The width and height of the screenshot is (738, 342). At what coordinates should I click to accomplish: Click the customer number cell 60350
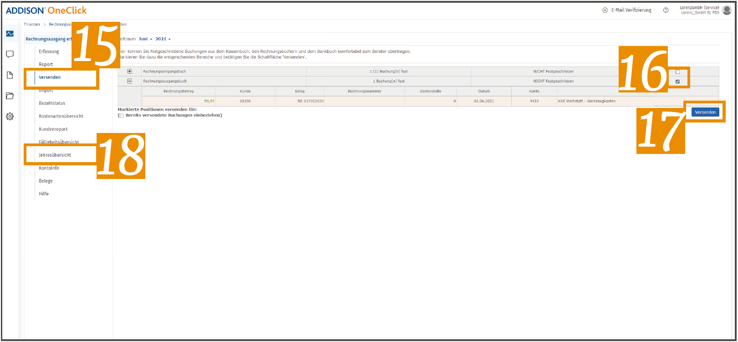tap(245, 101)
